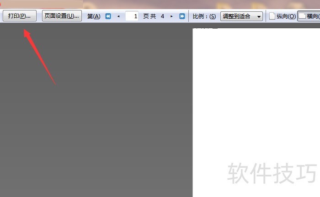The height and width of the screenshot is (197, 320).
Task: Click the total page count number 4
Action: [x=162, y=16]
